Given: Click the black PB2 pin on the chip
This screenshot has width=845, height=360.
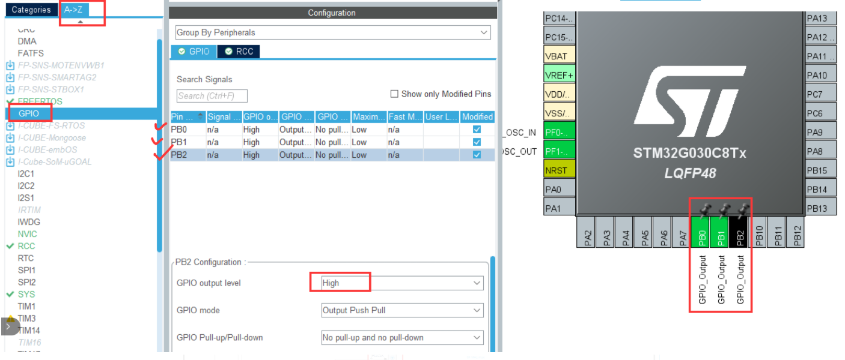Looking at the screenshot, I should coord(740,231).
